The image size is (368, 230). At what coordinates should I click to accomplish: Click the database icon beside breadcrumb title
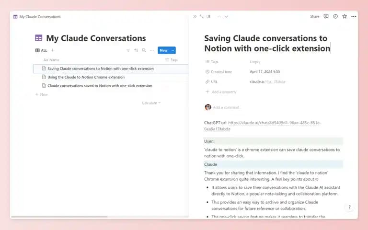click(x=15, y=17)
